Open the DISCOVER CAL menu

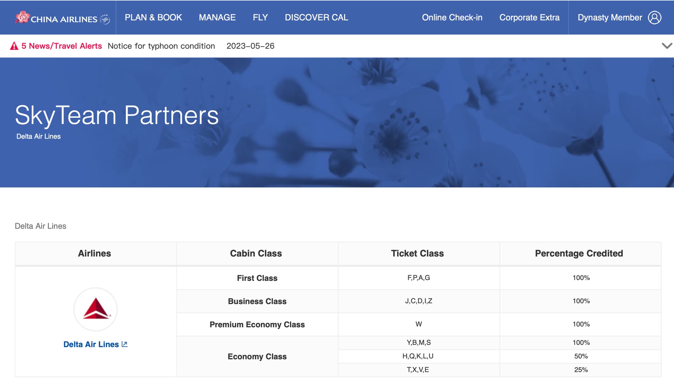[x=316, y=18]
